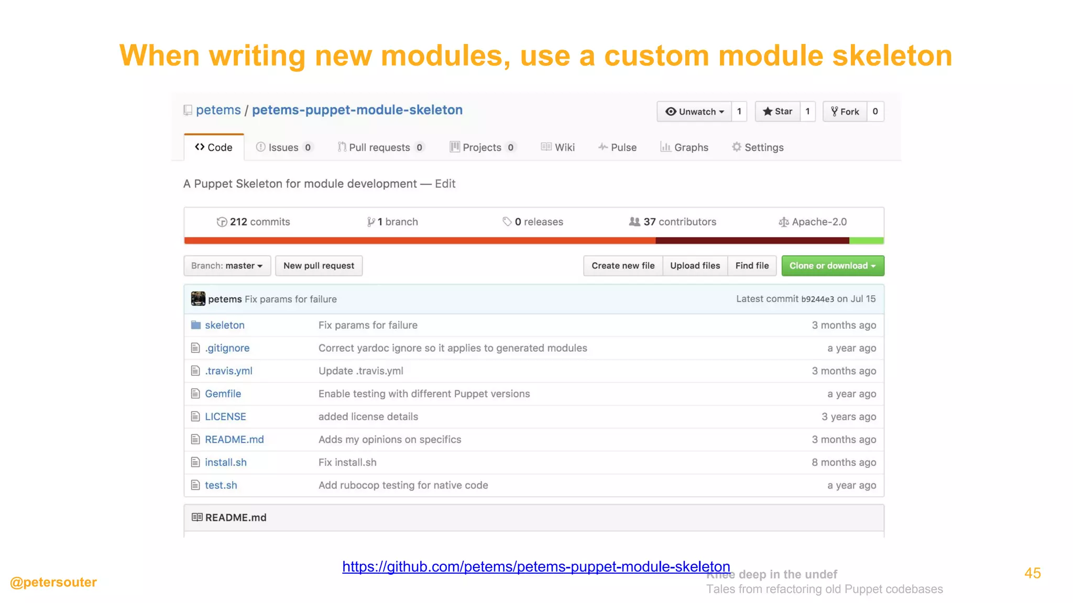Click Create new file button
This screenshot has height=603, width=1073.
pyautogui.click(x=623, y=266)
